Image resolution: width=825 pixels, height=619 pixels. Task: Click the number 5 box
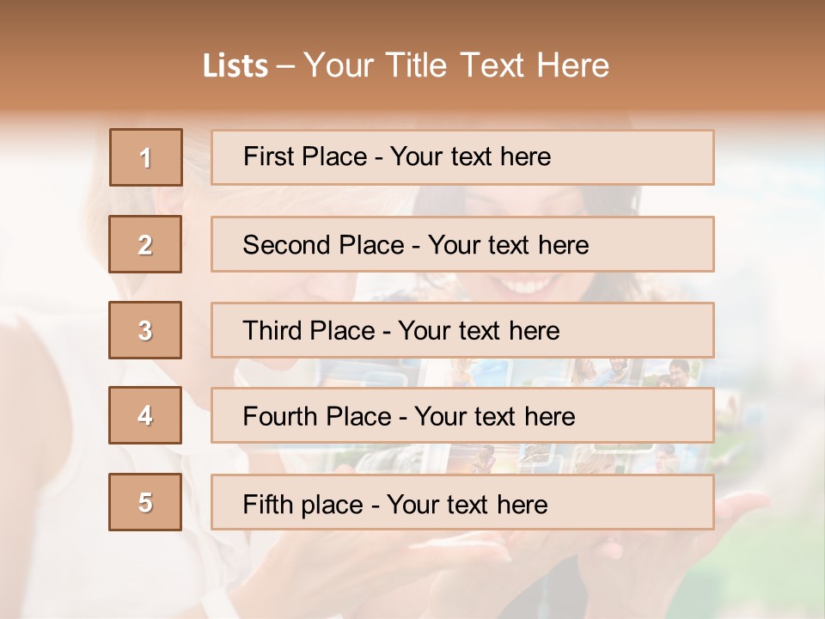coord(145,502)
